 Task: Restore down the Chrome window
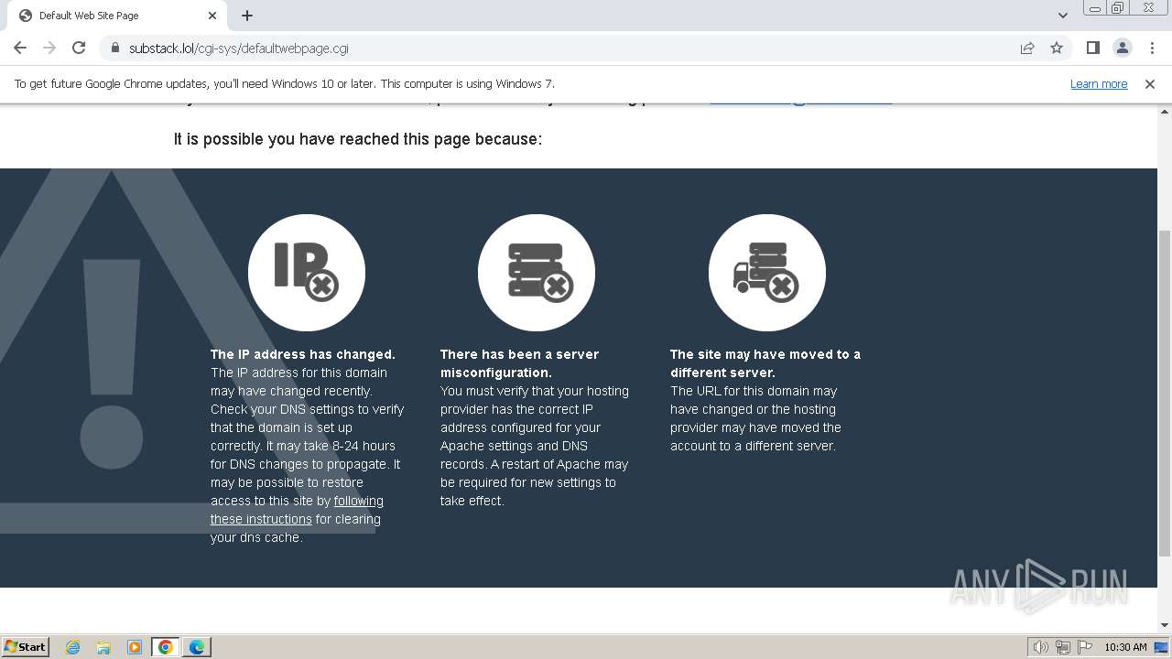[1117, 8]
